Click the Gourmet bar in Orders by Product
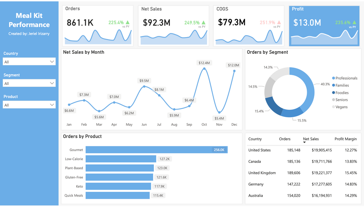 [157, 150]
